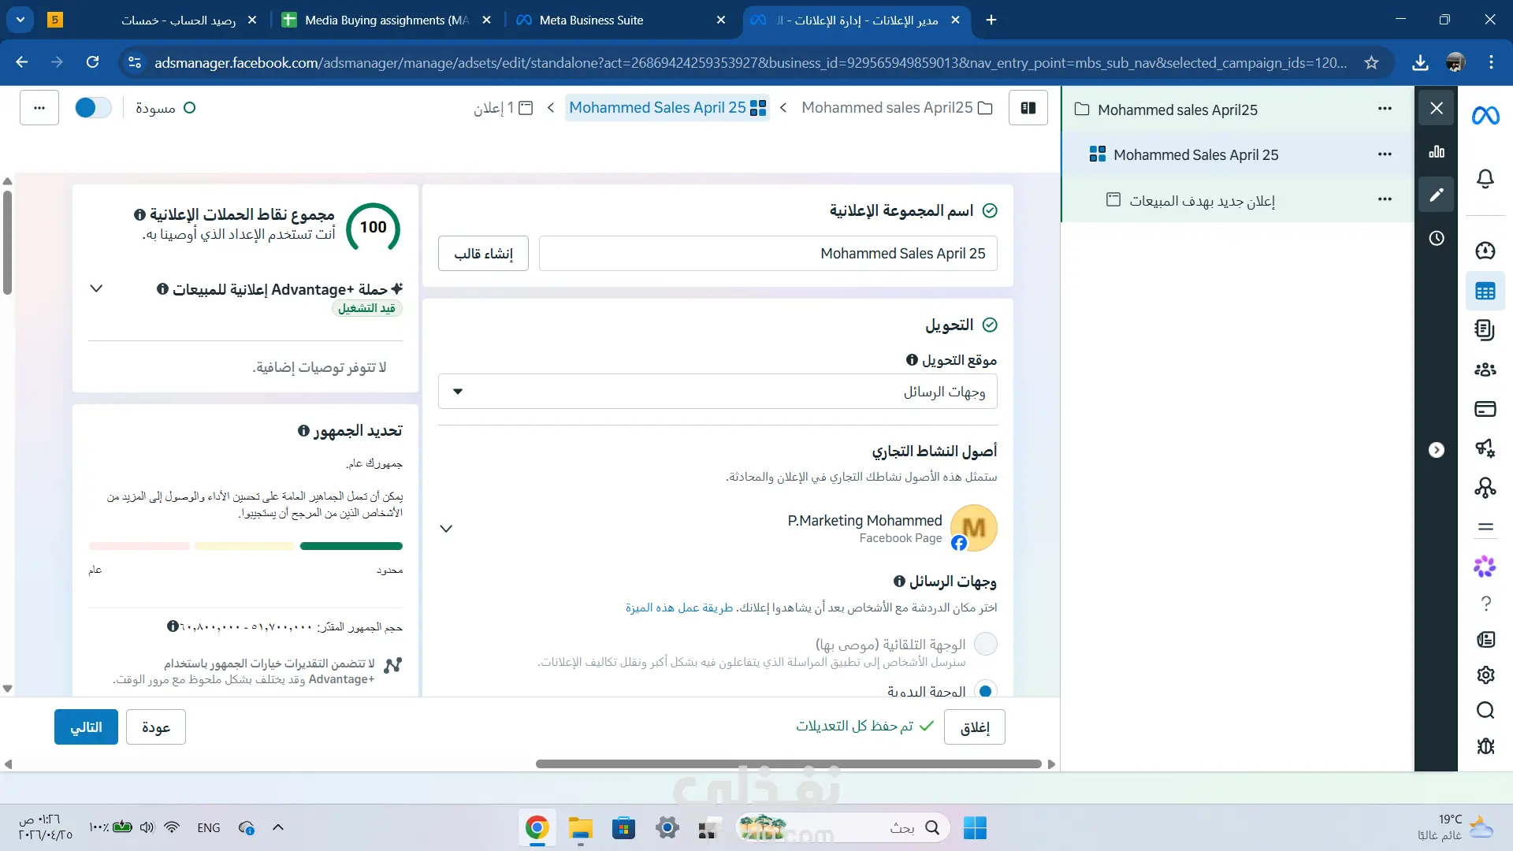Select the Edit pencil icon in dark rail
Viewport: 1513px width, 851px height.
pos(1437,194)
